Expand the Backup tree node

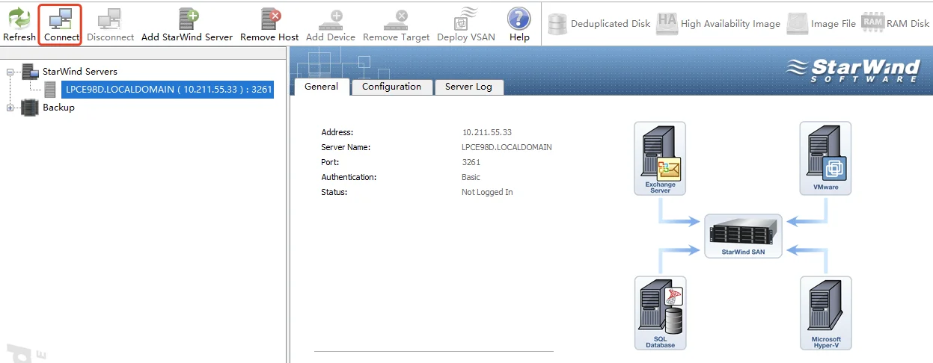tap(10, 108)
